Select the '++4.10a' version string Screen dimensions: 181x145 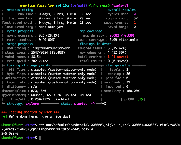[62, 6]
